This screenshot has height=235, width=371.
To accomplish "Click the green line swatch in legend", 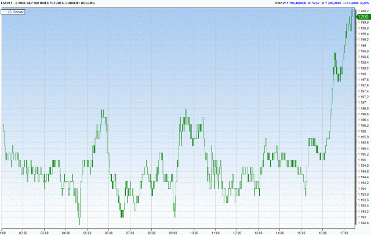I will [x=8, y=12].
